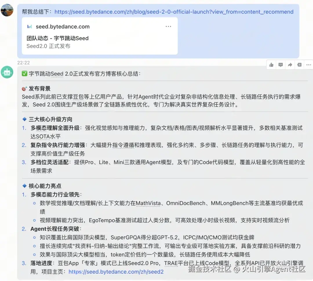
Task: Click the bold text 复杂指令执行能力增强
Action: tap(58, 145)
